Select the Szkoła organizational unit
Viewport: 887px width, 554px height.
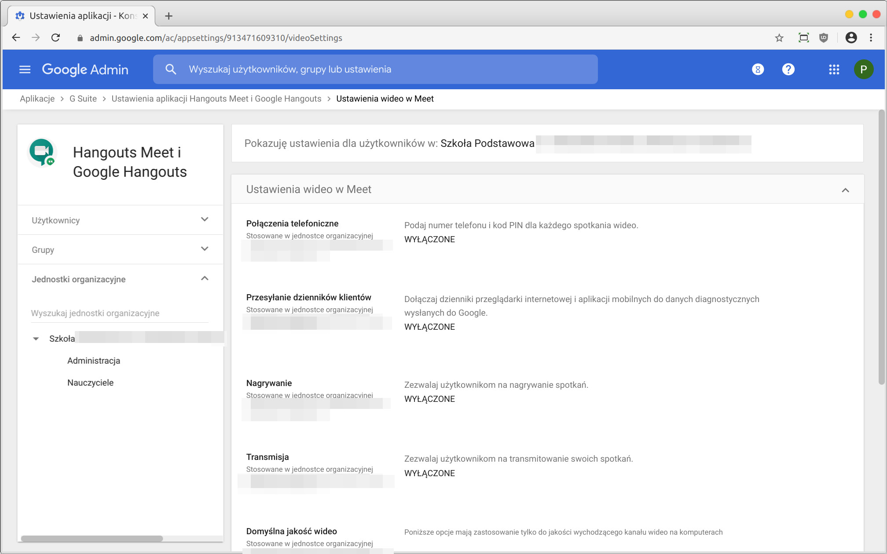pos(62,339)
